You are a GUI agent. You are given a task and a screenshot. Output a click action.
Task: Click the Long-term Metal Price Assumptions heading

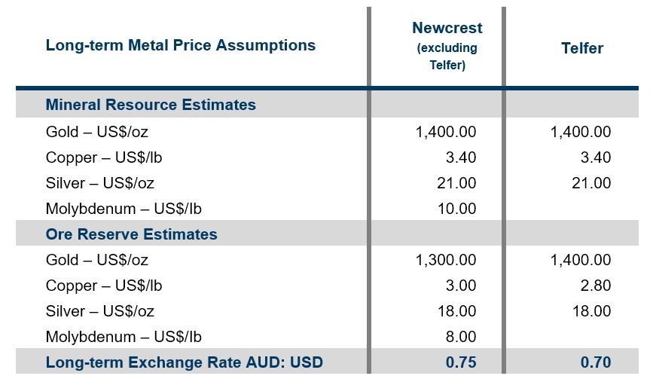tap(180, 45)
